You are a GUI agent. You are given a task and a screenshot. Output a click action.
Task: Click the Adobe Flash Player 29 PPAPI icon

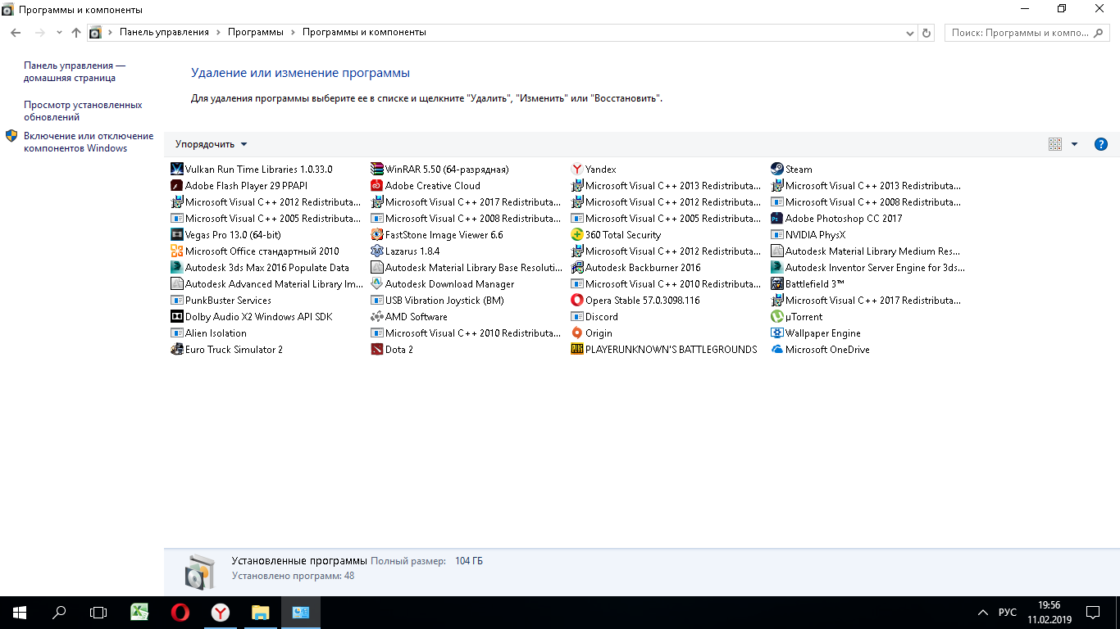(x=177, y=186)
